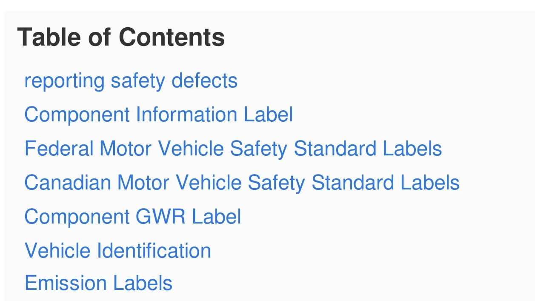Screen dimensions: 535x301
Task: Choose the Canadian safety standard labels entry
Action: 242,183
